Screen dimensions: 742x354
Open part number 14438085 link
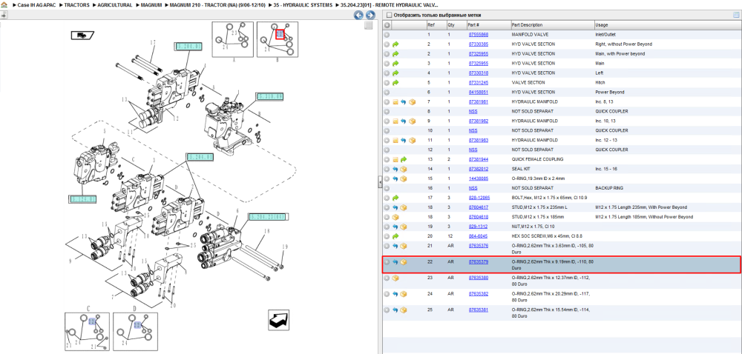point(479,179)
